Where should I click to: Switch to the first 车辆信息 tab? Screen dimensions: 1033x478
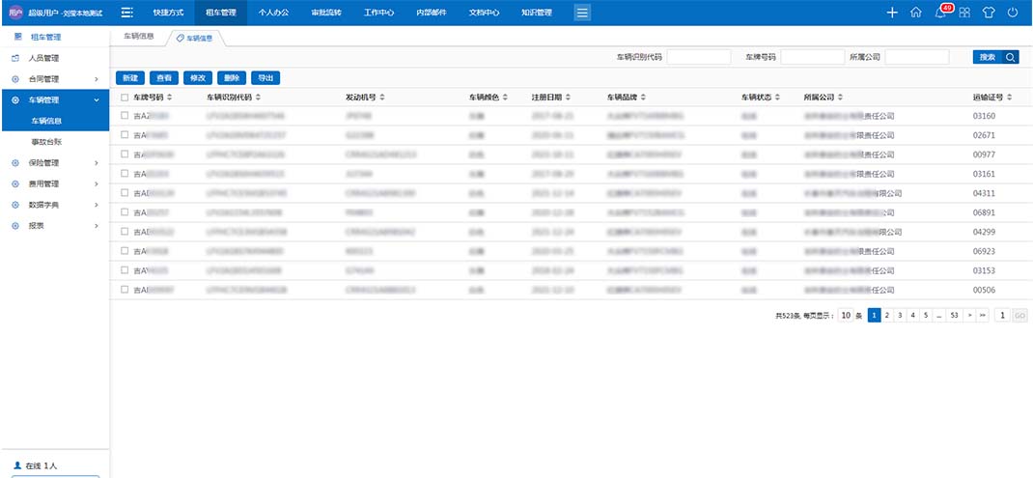(x=139, y=38)
